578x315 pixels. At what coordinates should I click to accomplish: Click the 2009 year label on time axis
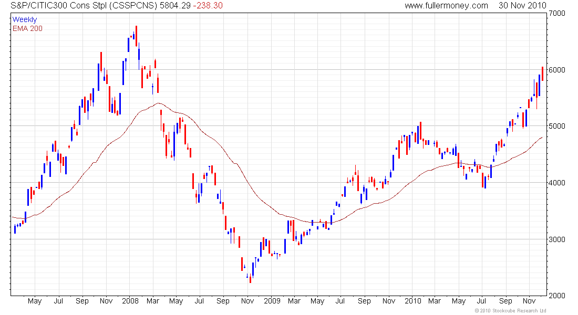pos(272,301)
